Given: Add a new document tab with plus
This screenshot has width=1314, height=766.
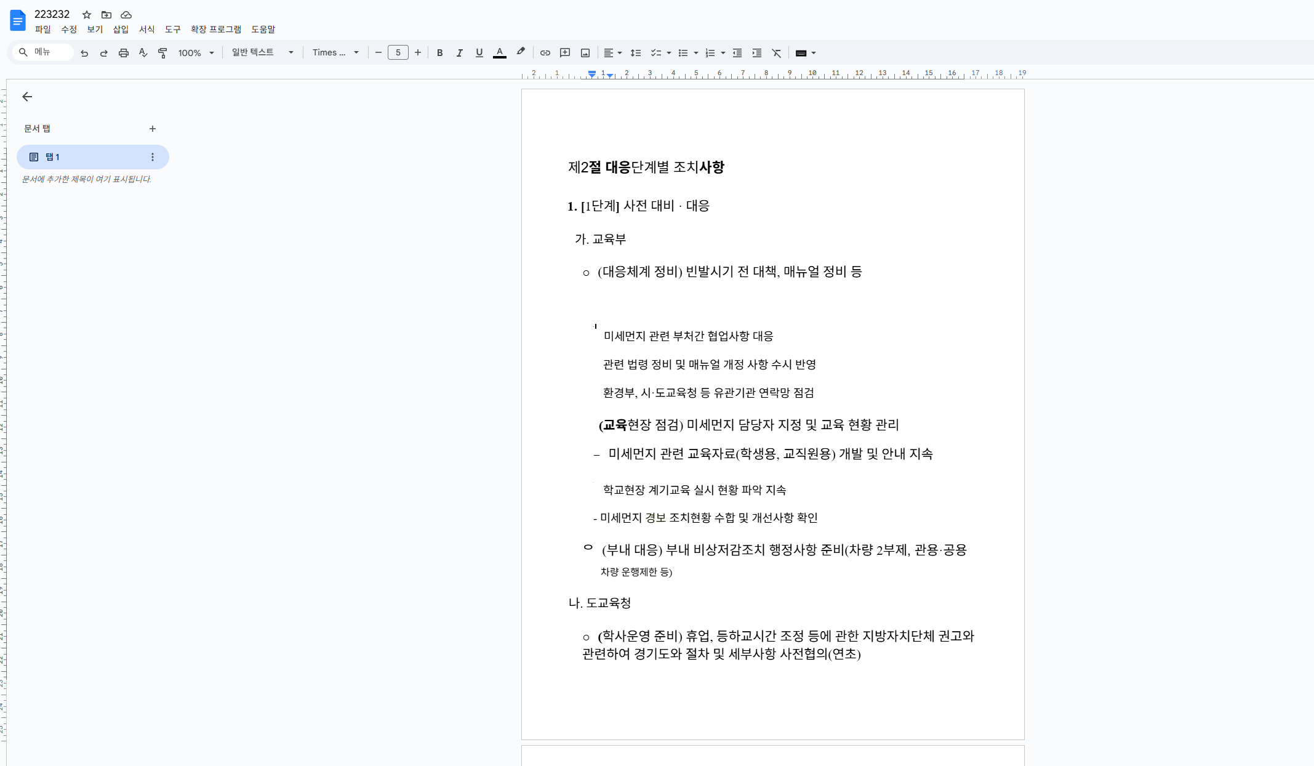Looking at the screenshot, I should tap(153, 129).
